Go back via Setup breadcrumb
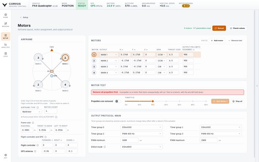The image size is (259, 162). 24,17
